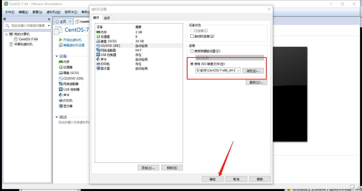Select the USB 控制器 icon in settings dialog list
Screen dimensions: 362x191
point(98,55)
